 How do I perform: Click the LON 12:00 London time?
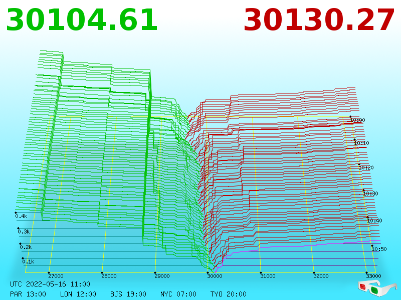[78, 294]
